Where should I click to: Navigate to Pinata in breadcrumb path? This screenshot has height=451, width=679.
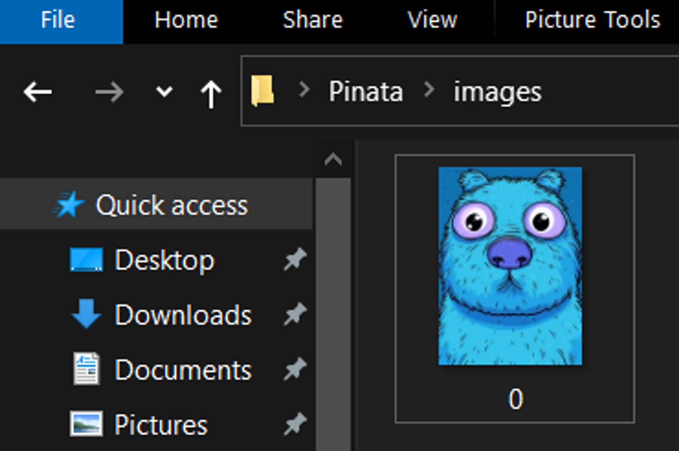[366, 92]
